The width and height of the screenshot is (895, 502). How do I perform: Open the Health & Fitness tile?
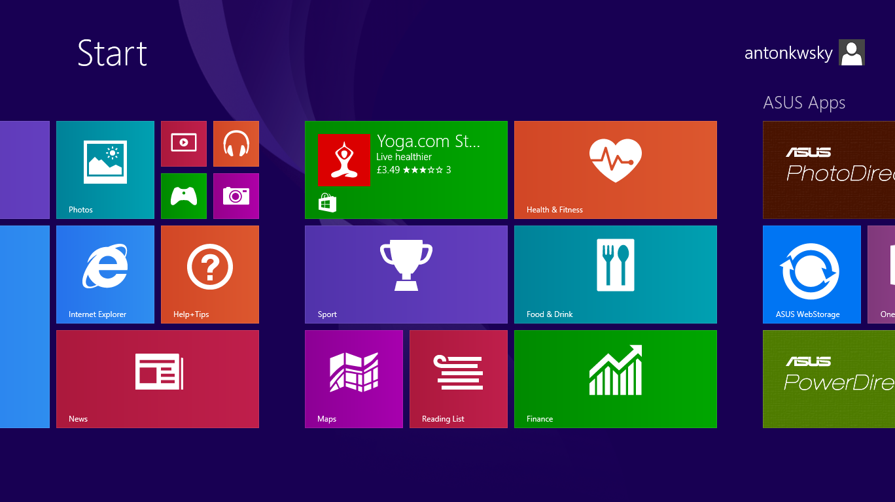tap(616, 170)
